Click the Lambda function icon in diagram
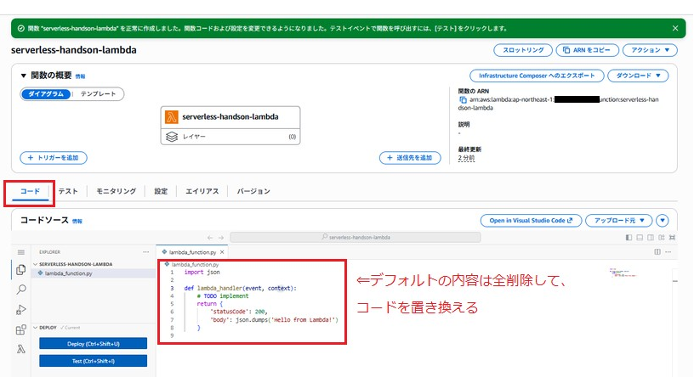The height and width of the screenshot is (377, 694). (x=171, y=117)
